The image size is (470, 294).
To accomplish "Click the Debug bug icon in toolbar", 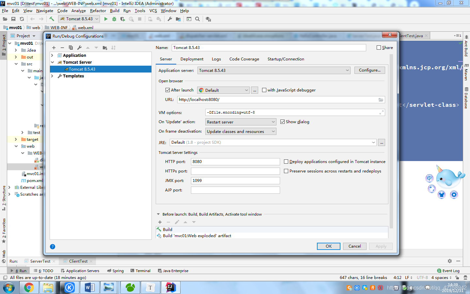I will coord(114,19).
